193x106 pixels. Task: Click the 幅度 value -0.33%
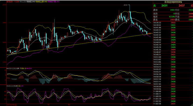coord(172,17)
